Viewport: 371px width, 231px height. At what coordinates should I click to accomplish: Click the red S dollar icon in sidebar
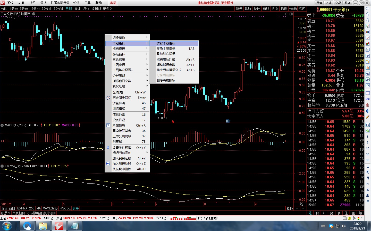tap(368, 105)
